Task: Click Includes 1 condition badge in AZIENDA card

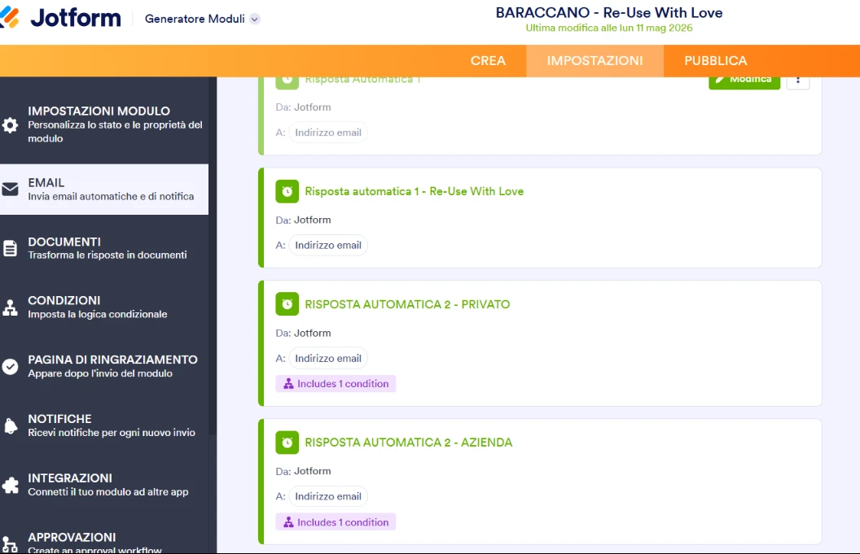Action: (336, 522)
